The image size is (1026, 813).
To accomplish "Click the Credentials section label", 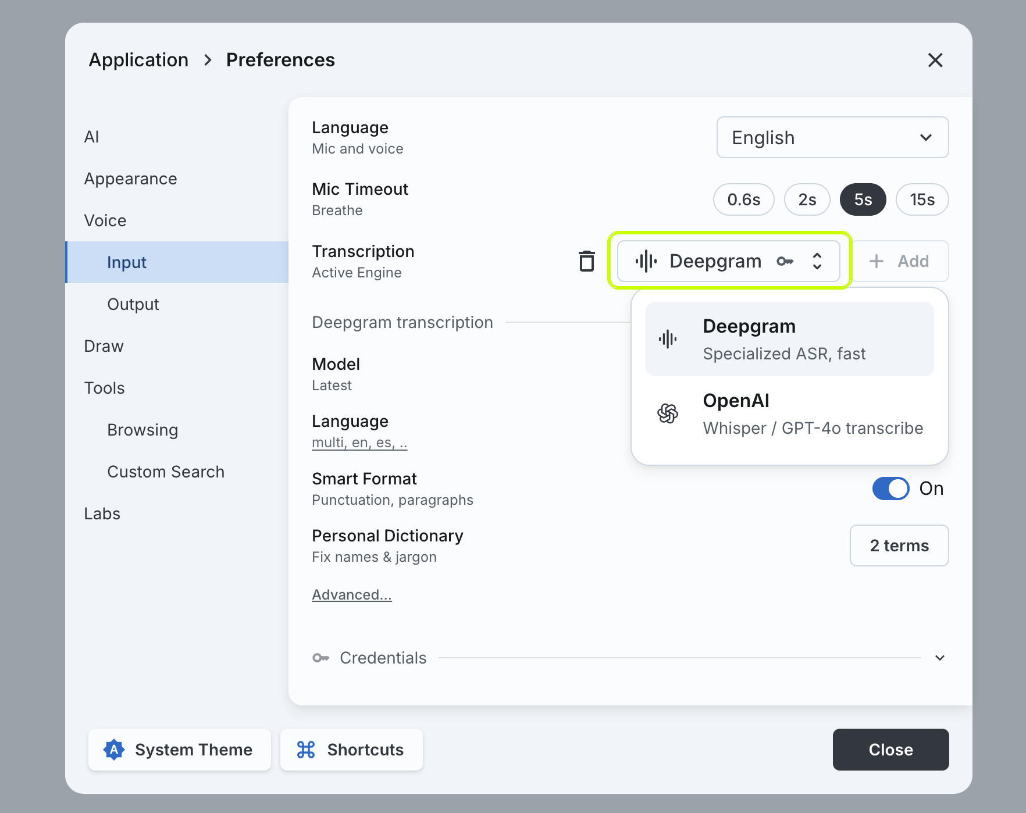I will (x=383, y=658).
